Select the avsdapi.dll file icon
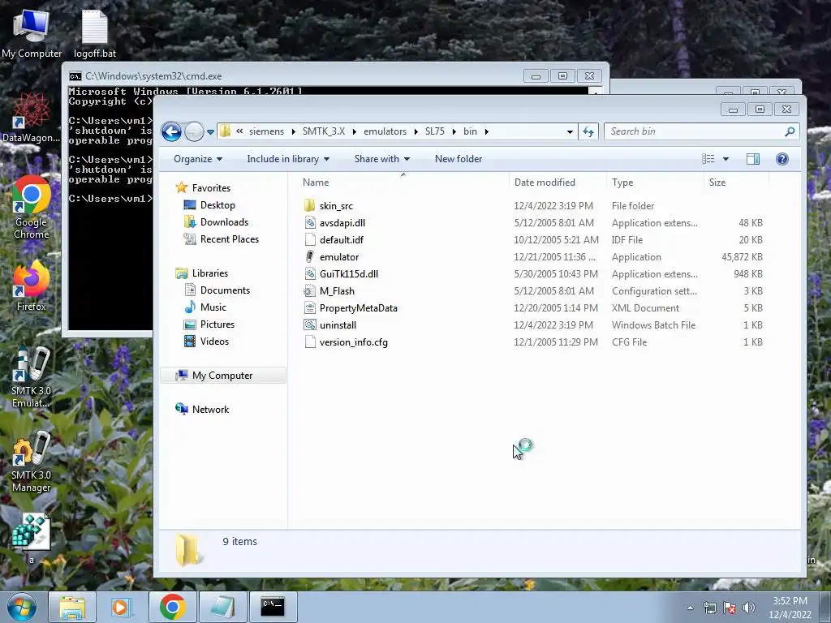Viewport: 831px width, 623px height. pyautogui.click(x=310, y=223)
